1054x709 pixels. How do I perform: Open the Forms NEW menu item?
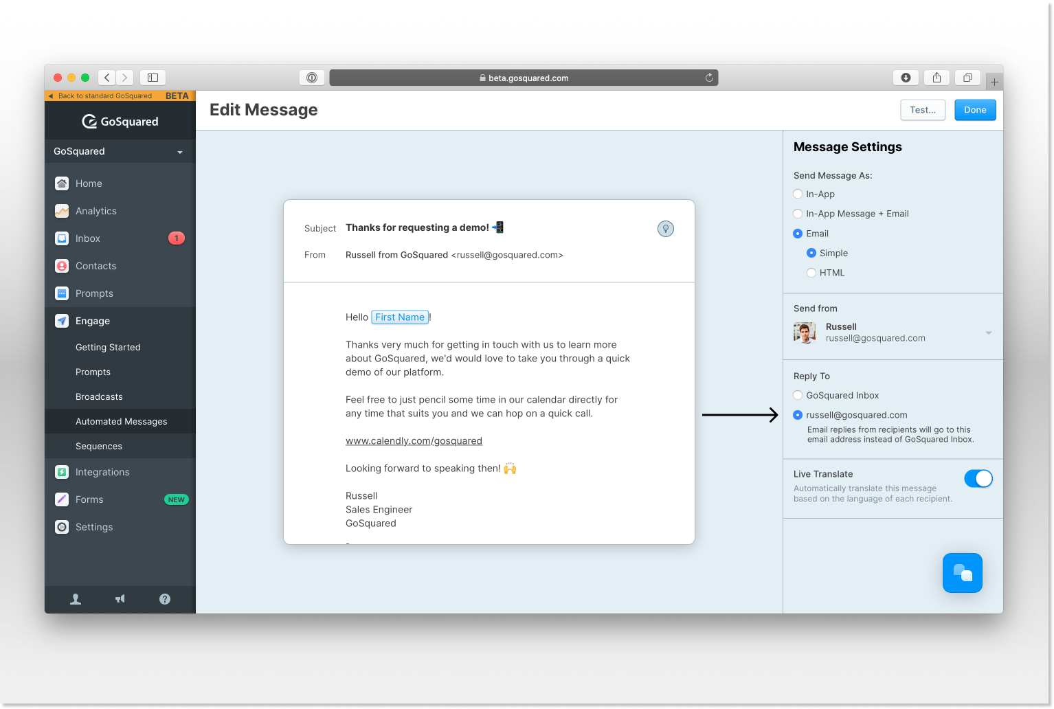pos(120,499)
